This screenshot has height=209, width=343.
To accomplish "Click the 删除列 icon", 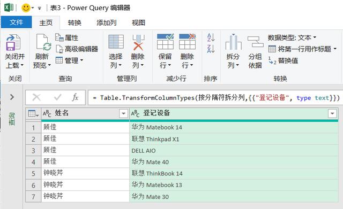I will pyautogui.click(x=138, y=42).
